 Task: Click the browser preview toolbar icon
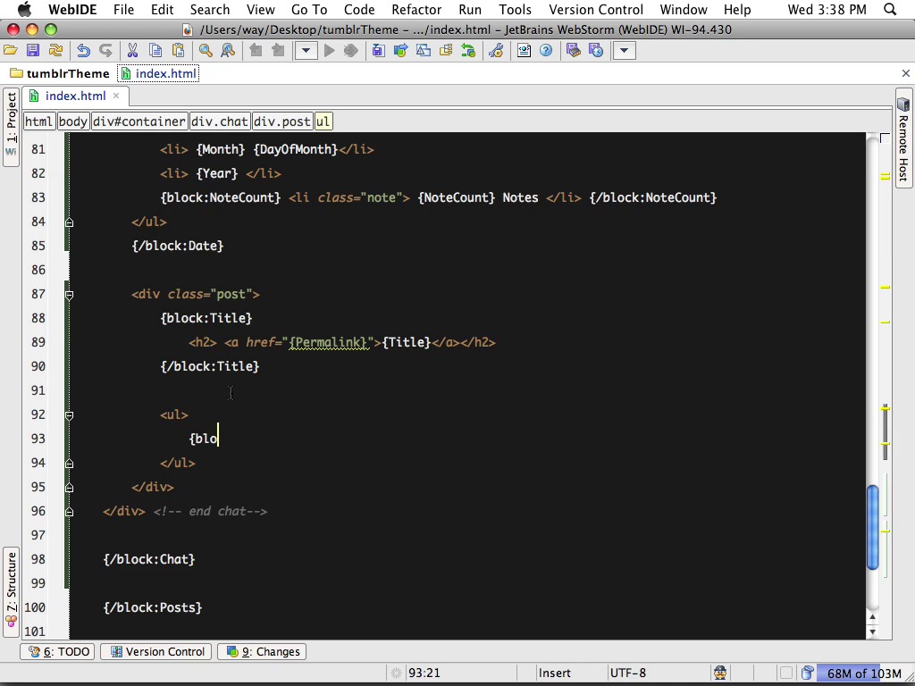(524, 51)
